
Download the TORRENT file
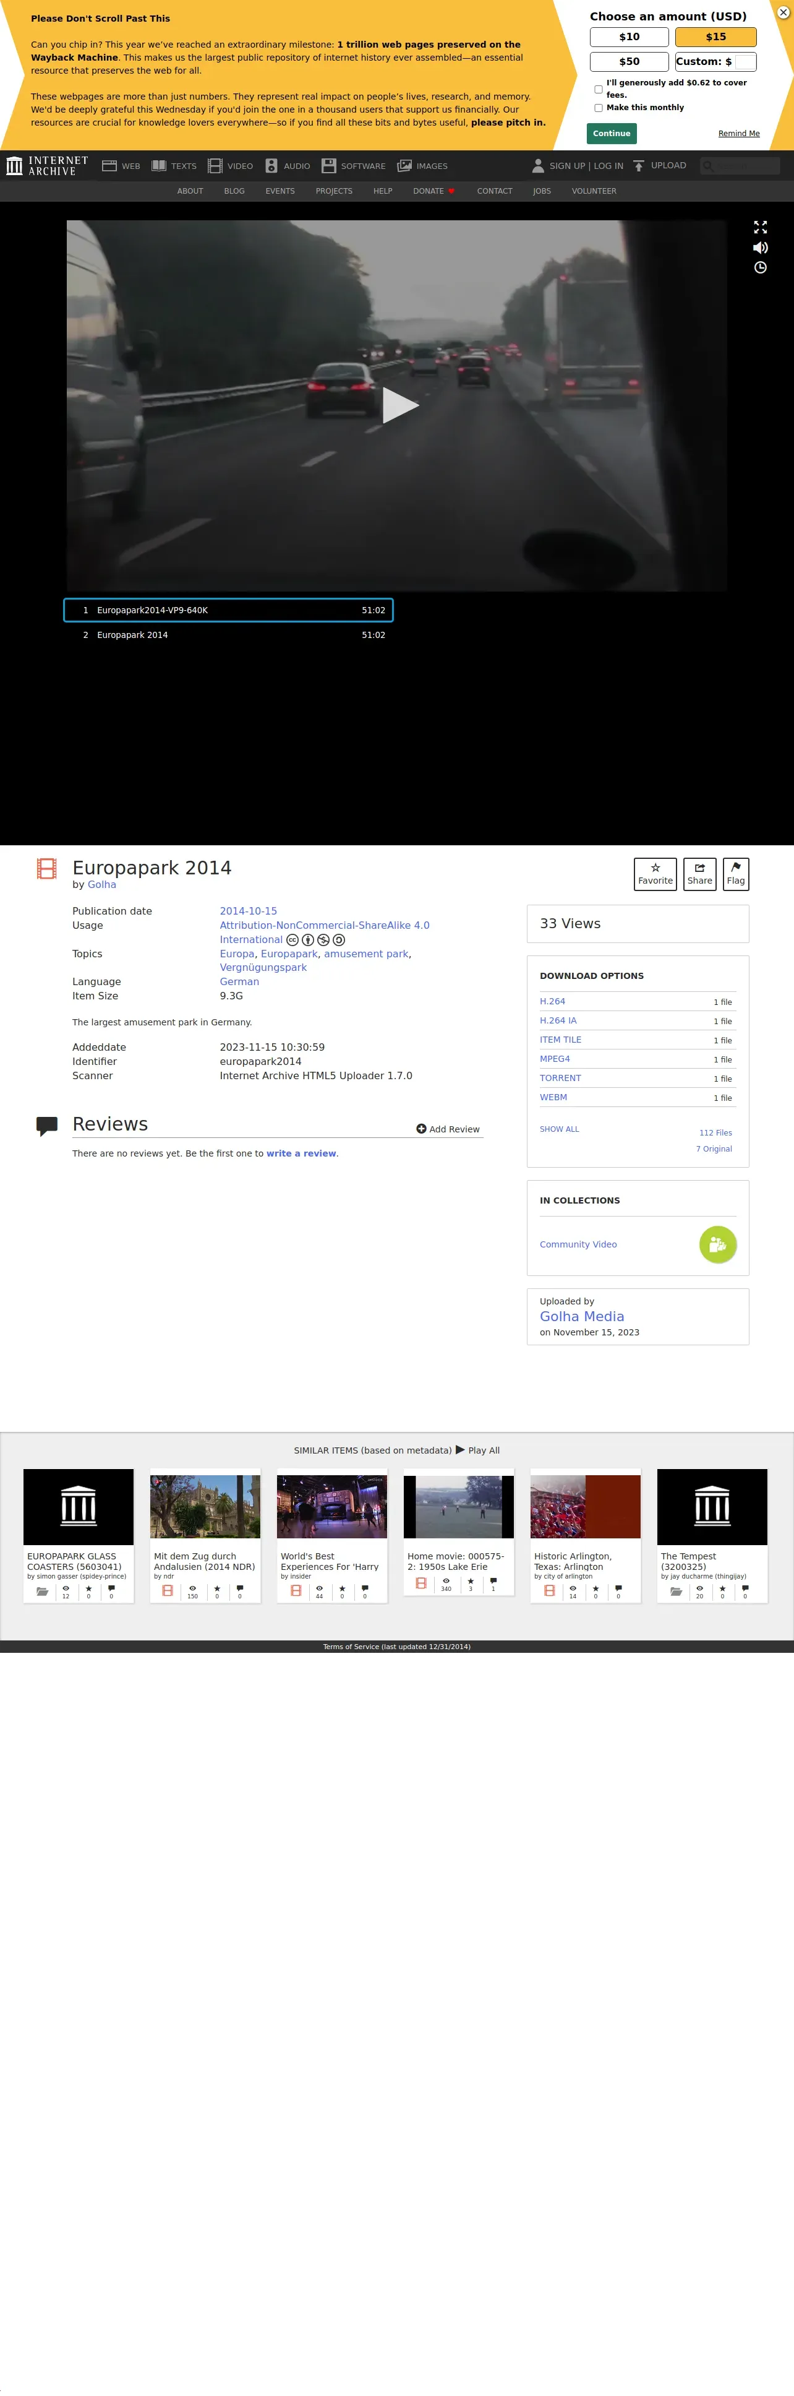pos(561,1078)
